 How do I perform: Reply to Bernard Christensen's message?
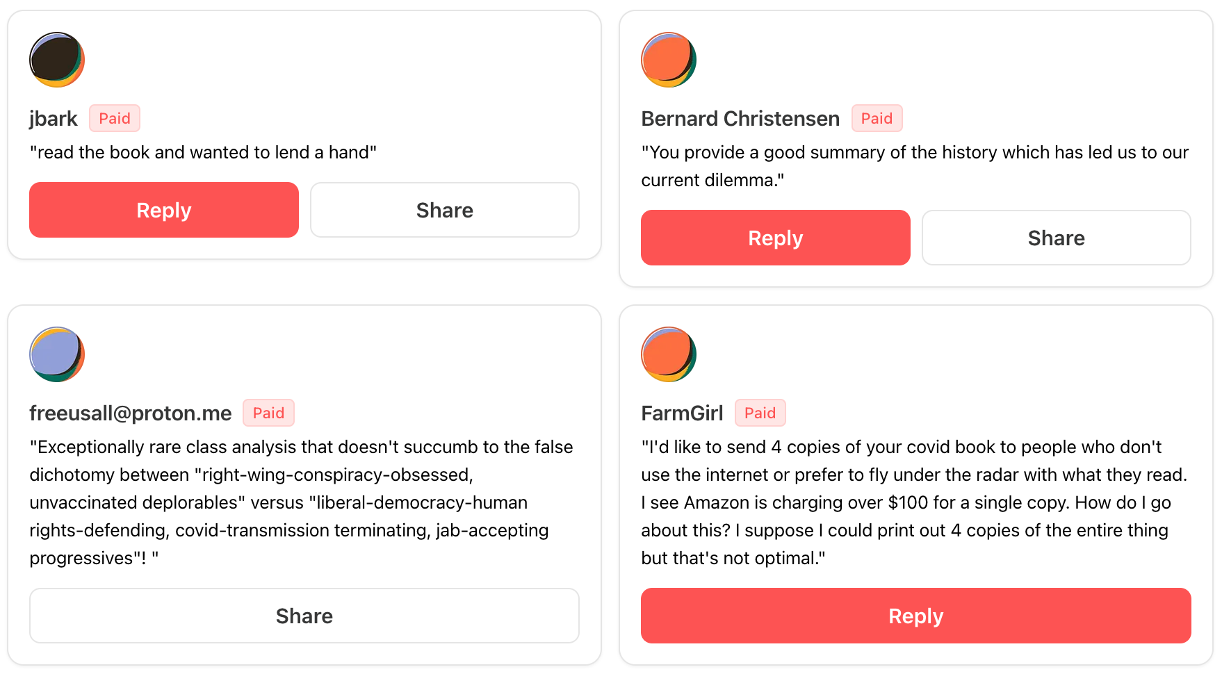point(776,238)
